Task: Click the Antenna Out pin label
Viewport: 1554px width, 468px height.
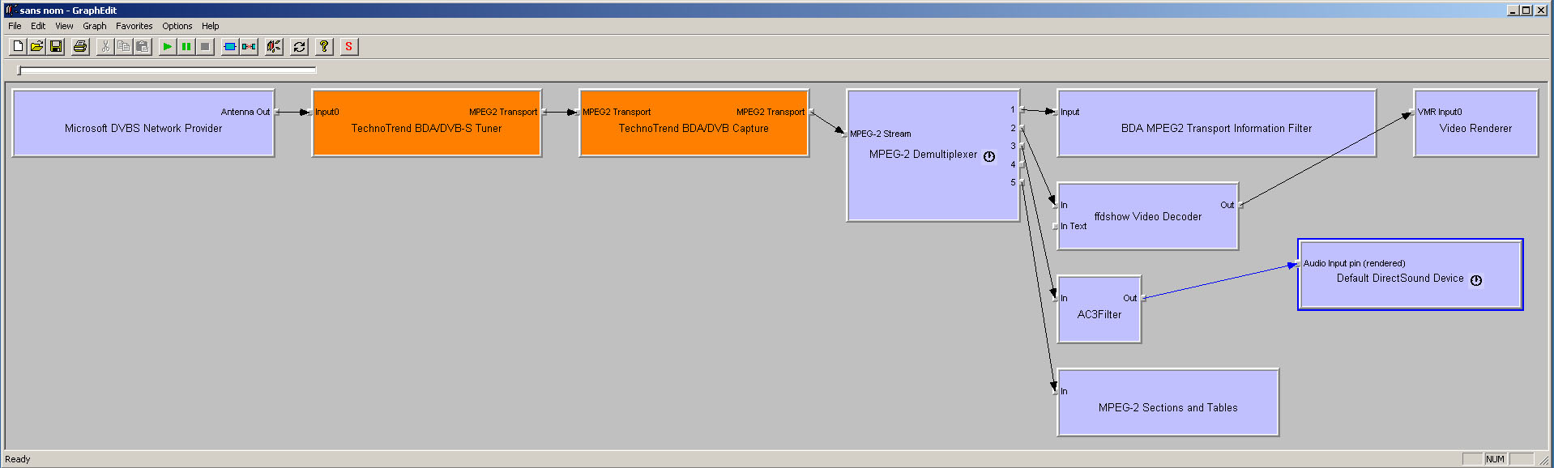Action: [x=245, y=113]
